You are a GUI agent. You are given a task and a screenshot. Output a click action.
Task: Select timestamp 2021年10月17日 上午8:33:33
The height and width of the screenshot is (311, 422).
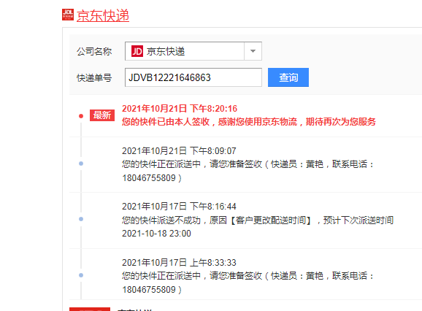pyautogui.click(x=179, y=263)
